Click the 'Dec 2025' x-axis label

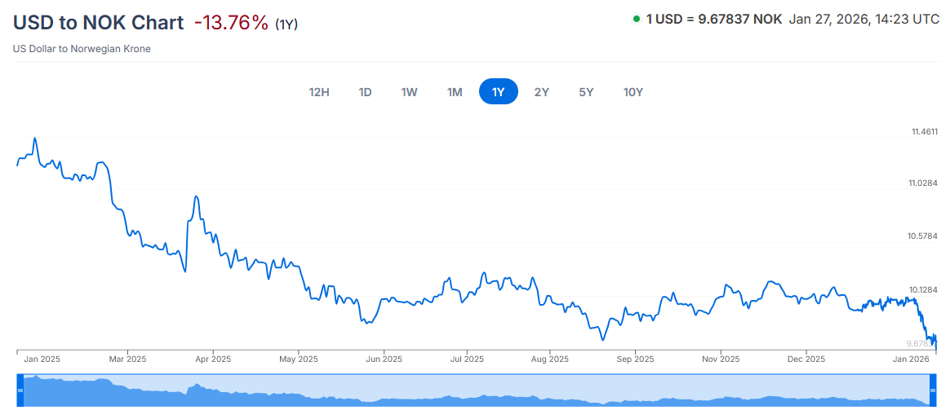point(806,359)
